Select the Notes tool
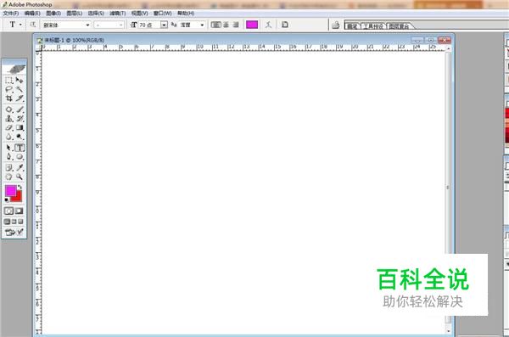This screenshot has height=337, width=509. 9,168
